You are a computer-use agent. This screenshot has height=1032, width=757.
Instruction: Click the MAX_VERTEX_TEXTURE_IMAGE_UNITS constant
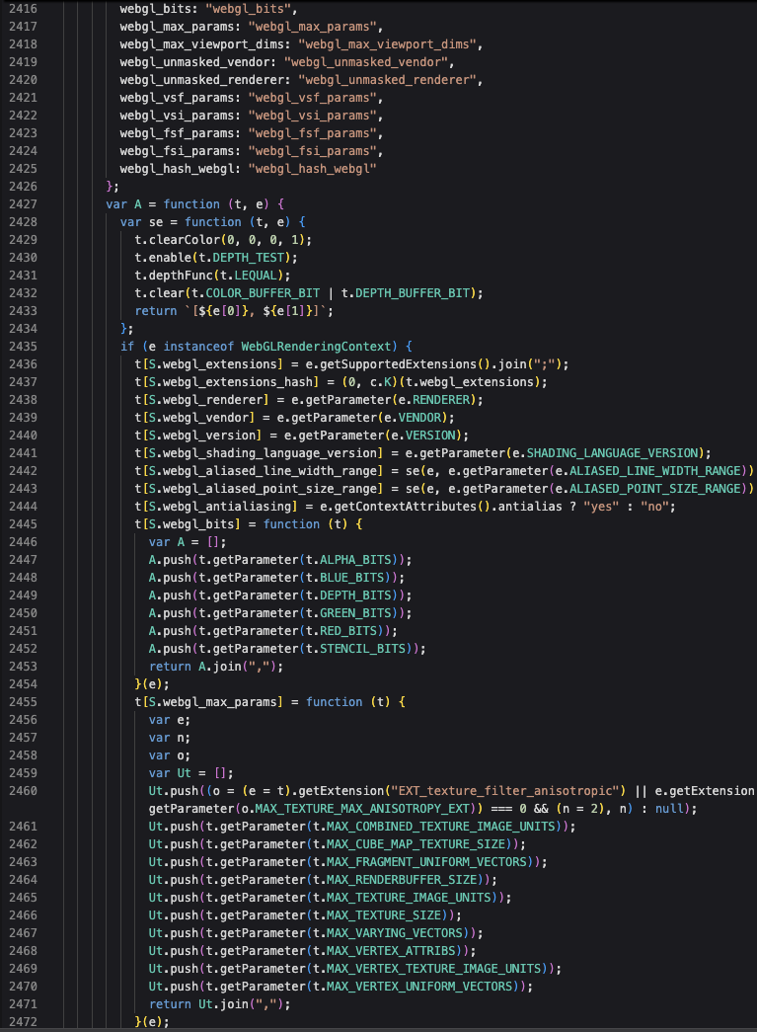click(x=432, y=968)
